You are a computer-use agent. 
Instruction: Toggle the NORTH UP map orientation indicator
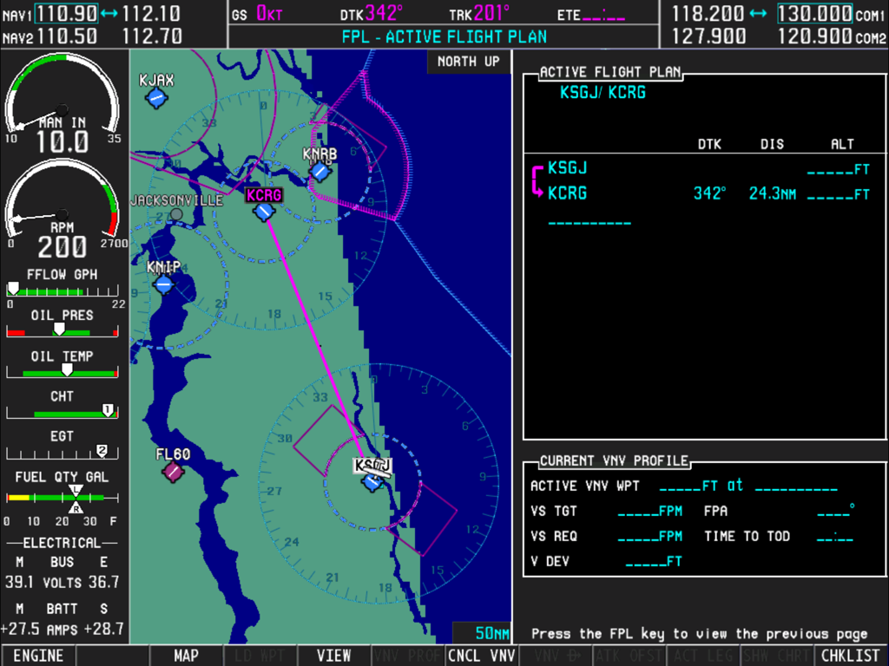point(468,62)
